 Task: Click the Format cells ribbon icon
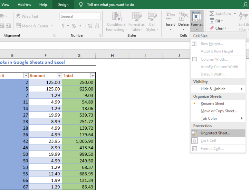click(x=196, y=16)
